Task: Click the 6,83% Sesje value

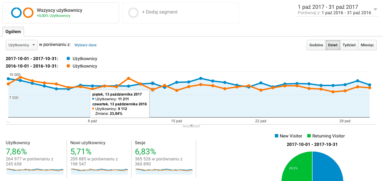Action: point(145,152)
